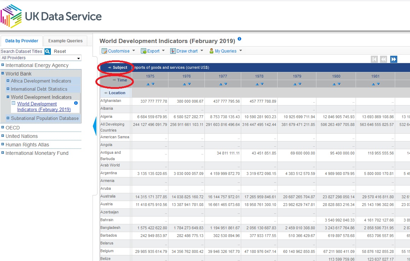Click the first-page pagination icon
410x261 pixels.
coord(374,59)
